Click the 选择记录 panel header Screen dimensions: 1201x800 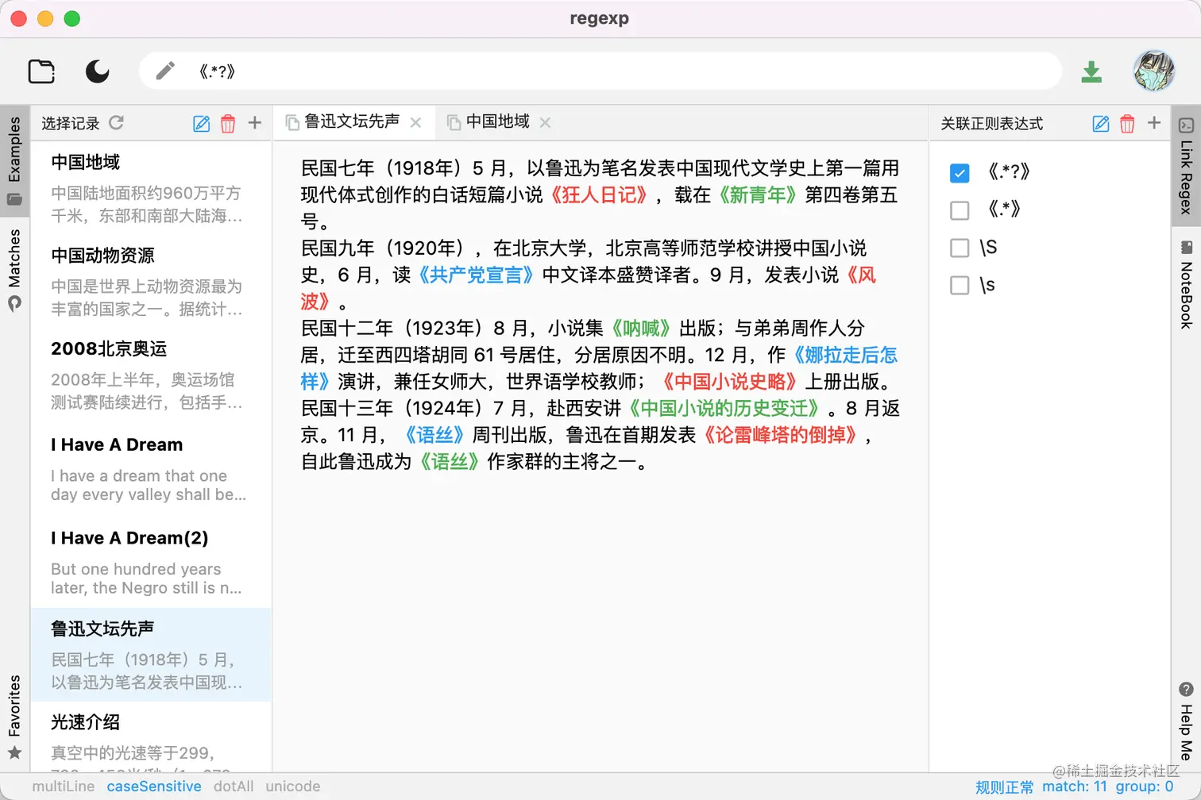[x=71, y=124]
